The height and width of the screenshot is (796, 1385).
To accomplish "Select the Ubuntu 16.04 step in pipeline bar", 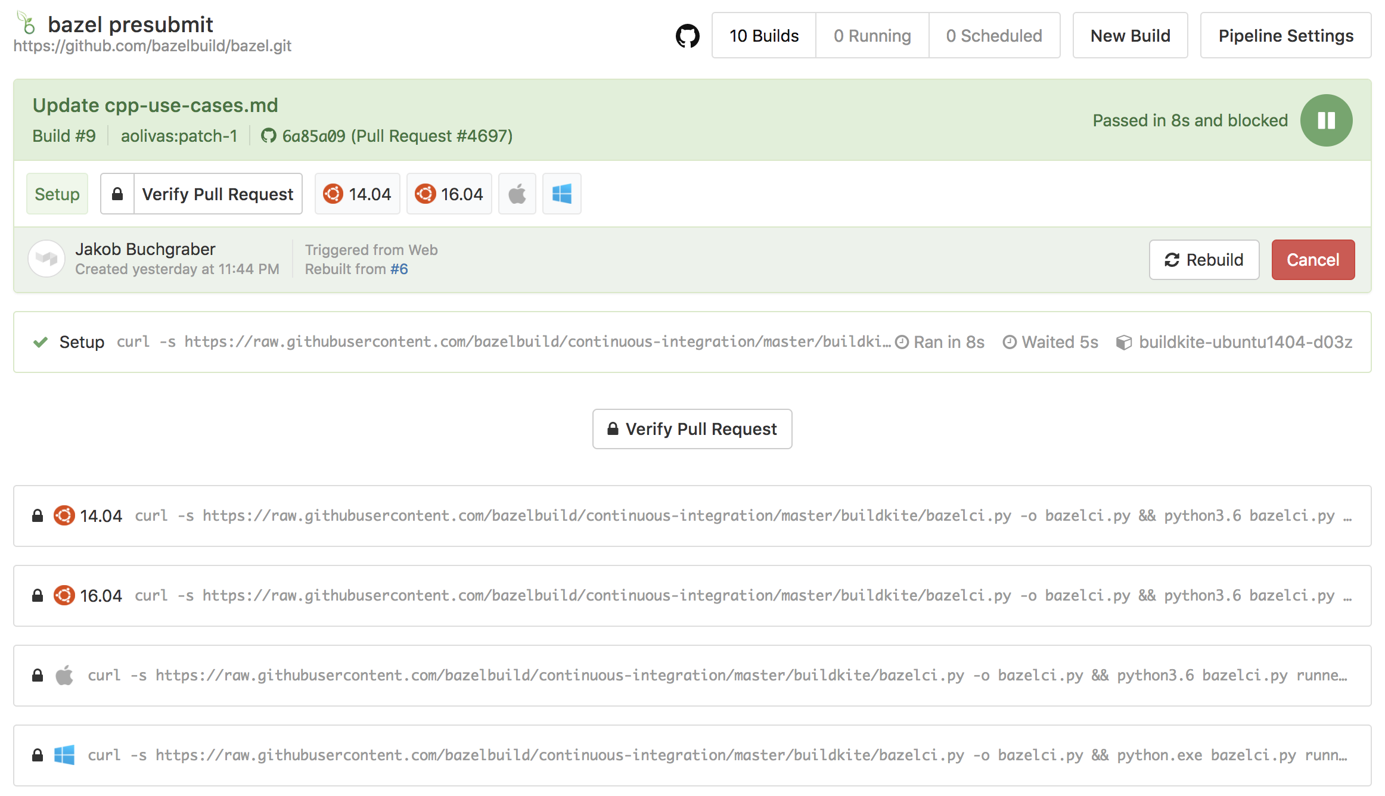I will tap(449, 194).
